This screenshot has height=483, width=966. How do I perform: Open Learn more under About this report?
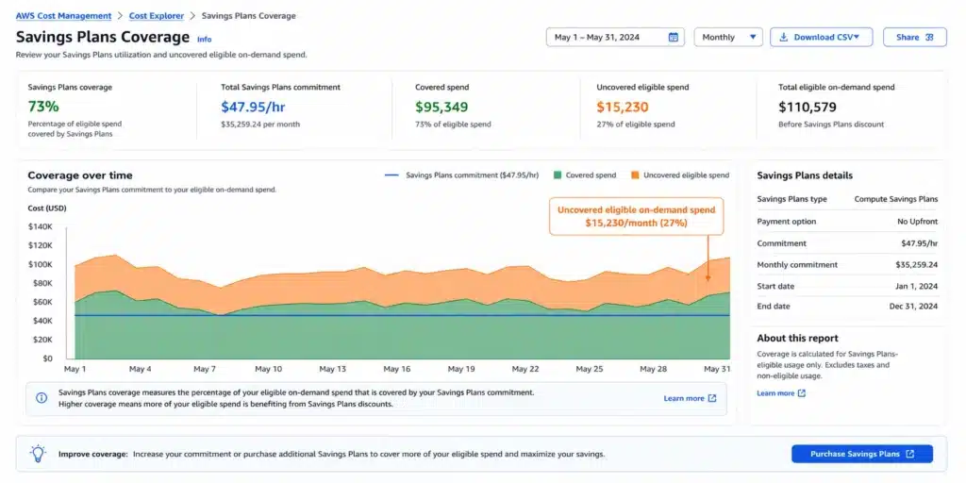click(x=775, y=393)
